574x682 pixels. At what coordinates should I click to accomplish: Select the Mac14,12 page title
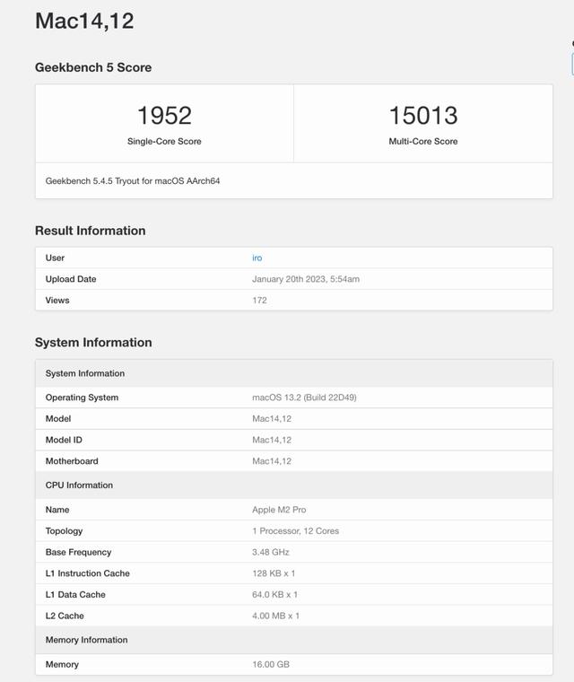pyautogui.click(x=84, y=21)
